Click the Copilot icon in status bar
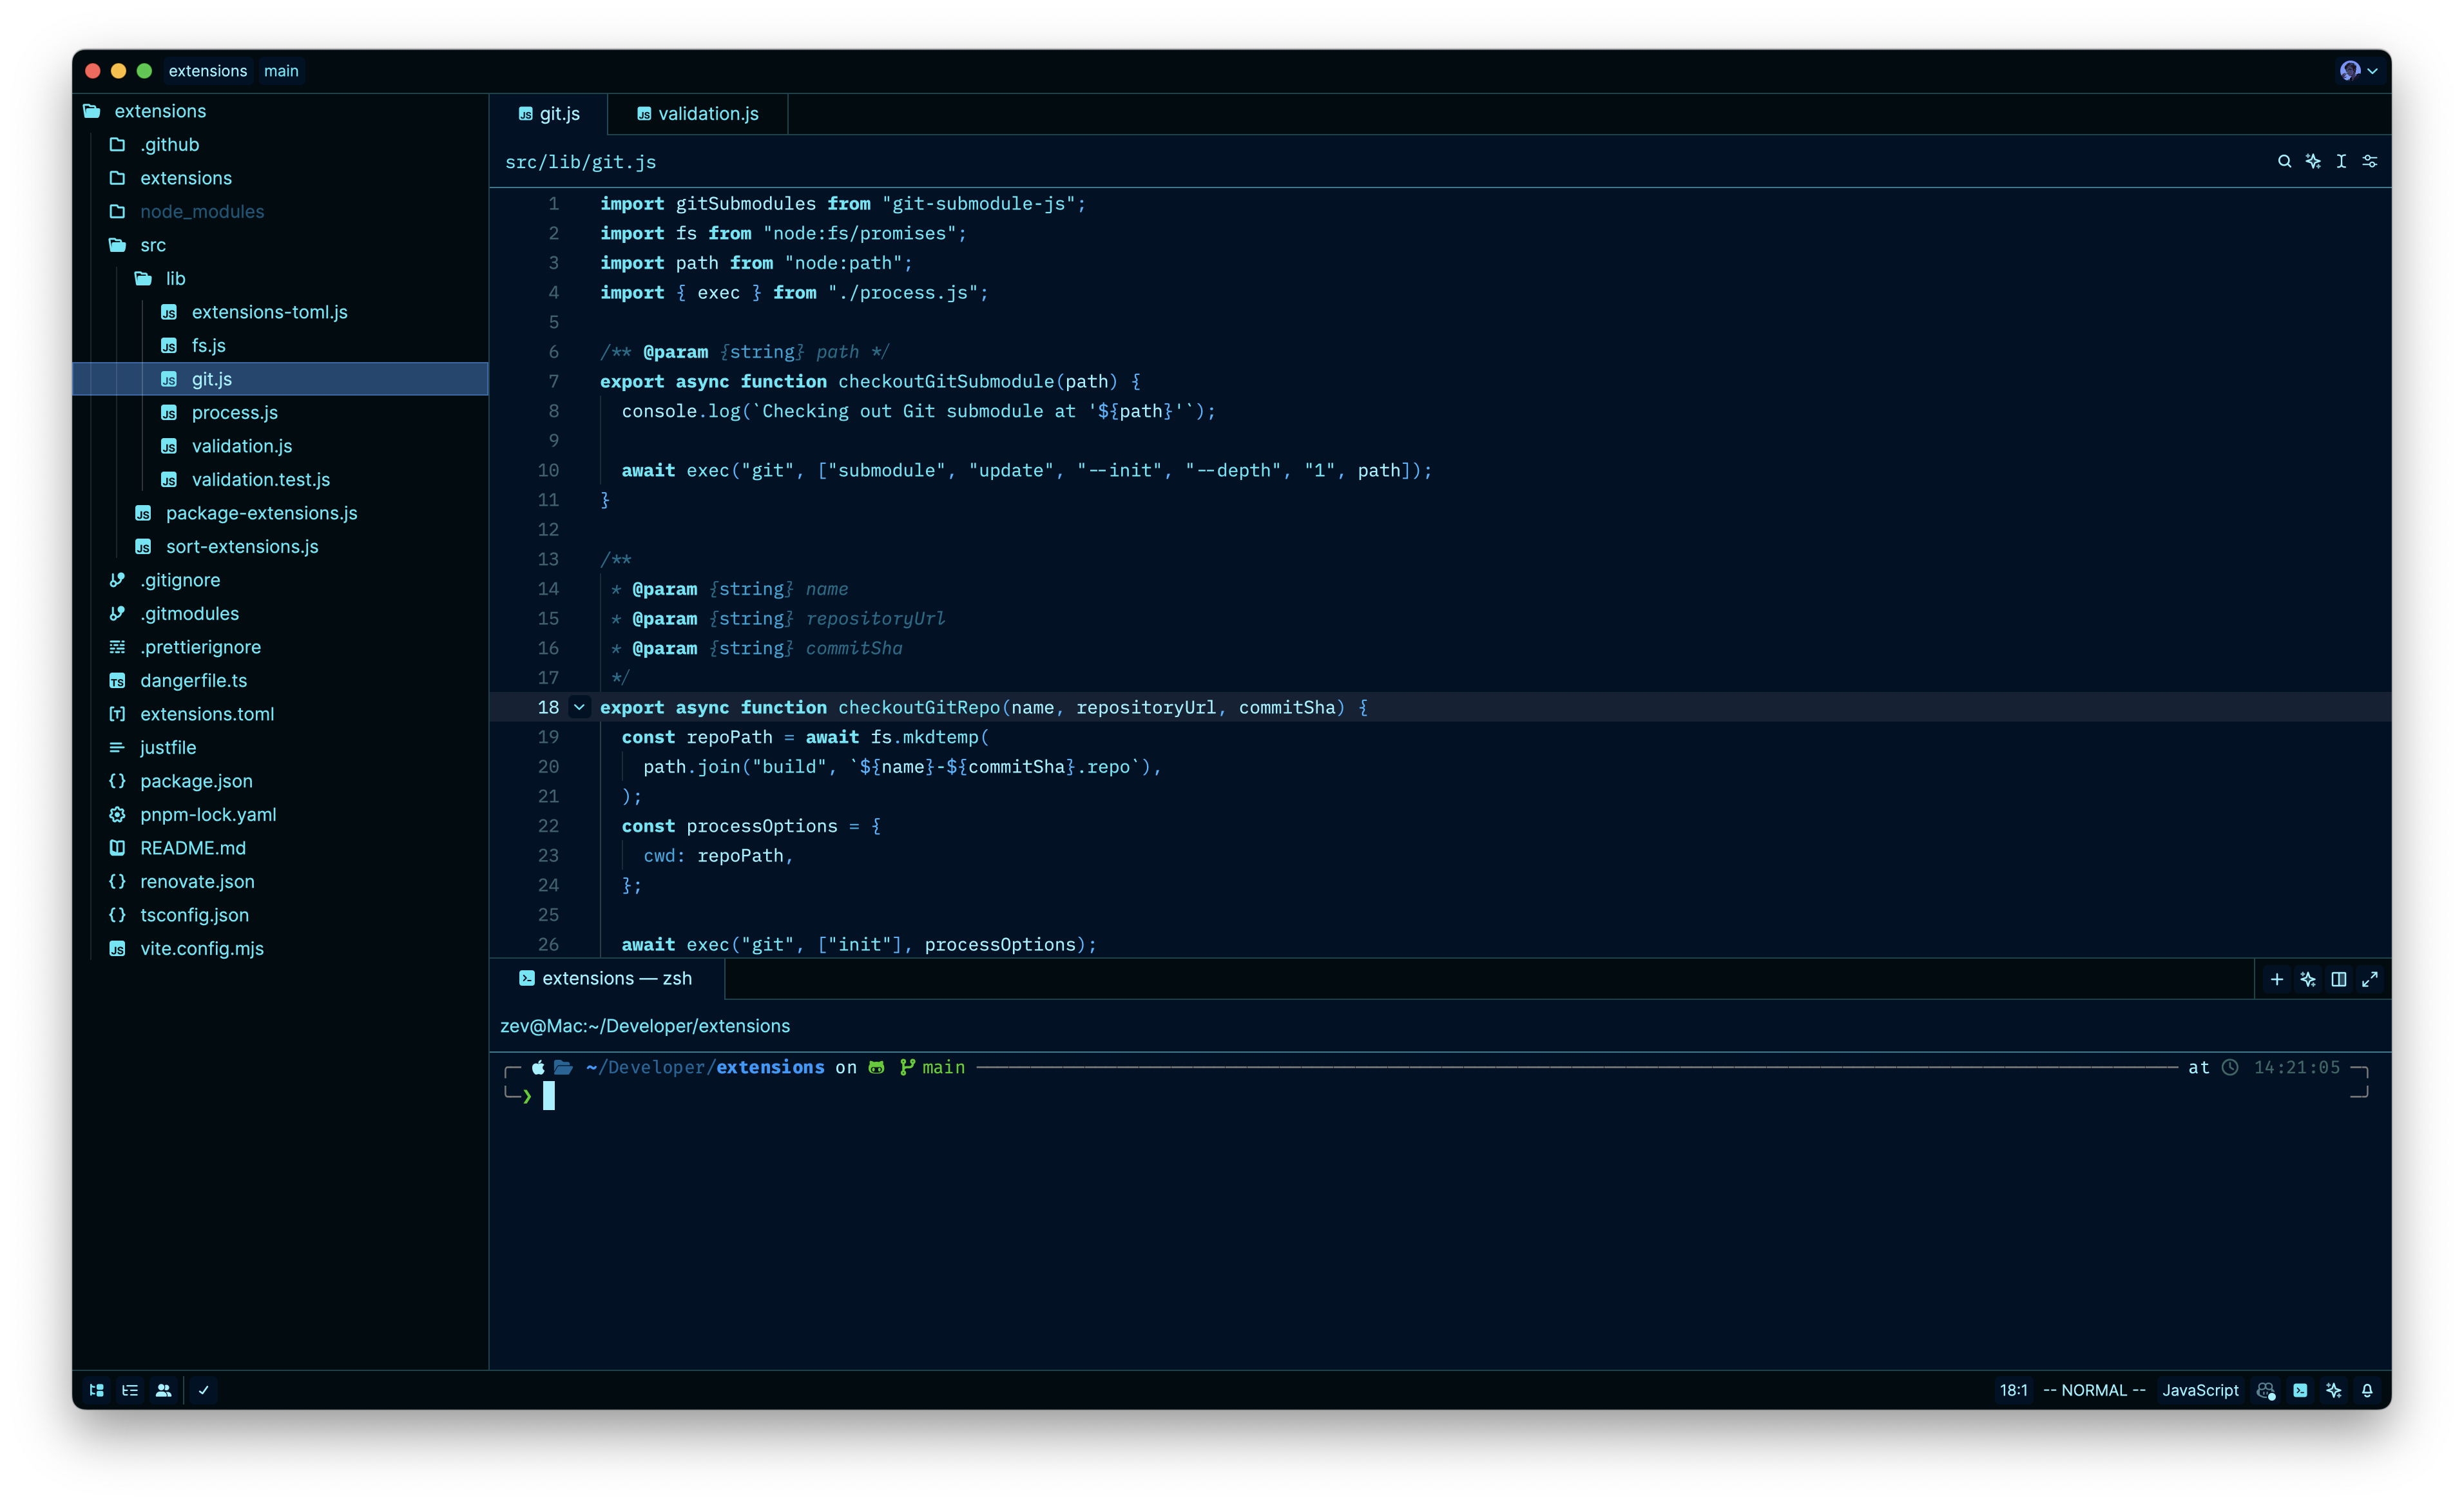The height and width of the screenshot is (1505, 2464). point(2266,1390)
